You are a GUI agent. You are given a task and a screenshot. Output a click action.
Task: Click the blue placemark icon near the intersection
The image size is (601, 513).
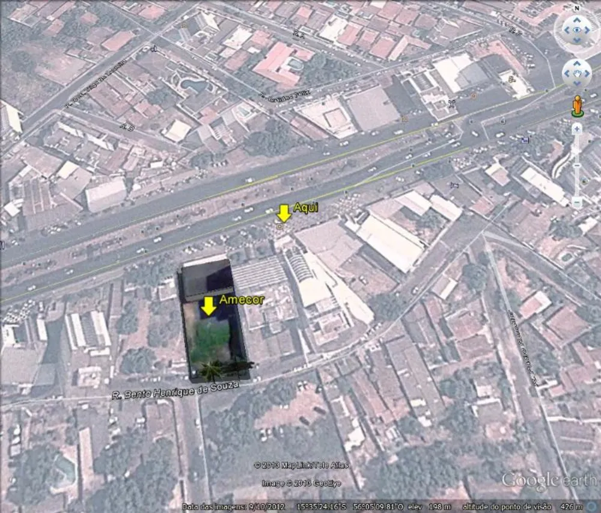pyautogui.click(x=525, y=141)
